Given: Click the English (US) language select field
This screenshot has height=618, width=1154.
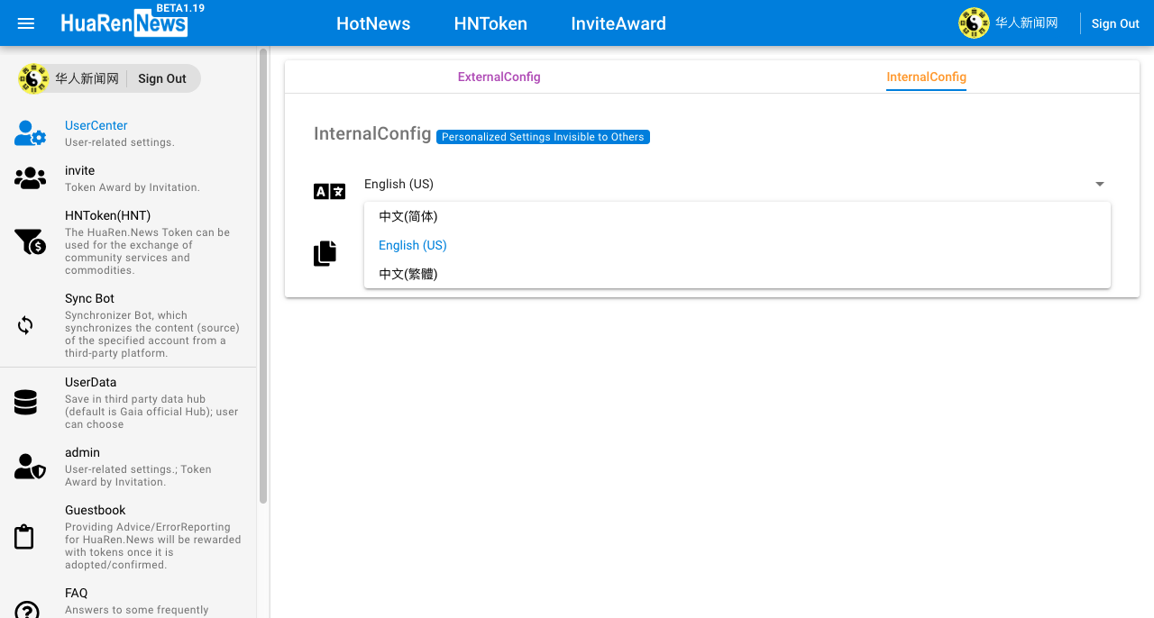Looking at the screenshot, I should click(x=737, y=184).
